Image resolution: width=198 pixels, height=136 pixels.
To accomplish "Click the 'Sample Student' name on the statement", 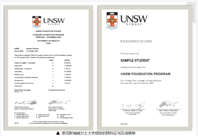I will coord(32,49).
